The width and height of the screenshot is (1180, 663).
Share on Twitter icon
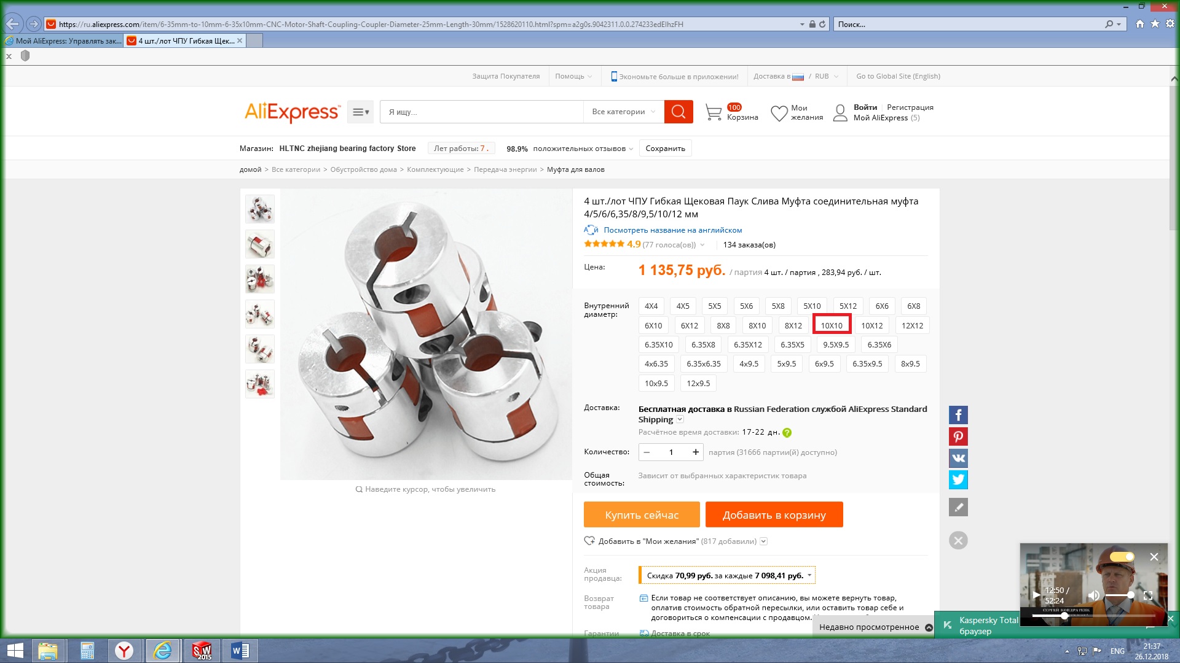click(958, 479)
